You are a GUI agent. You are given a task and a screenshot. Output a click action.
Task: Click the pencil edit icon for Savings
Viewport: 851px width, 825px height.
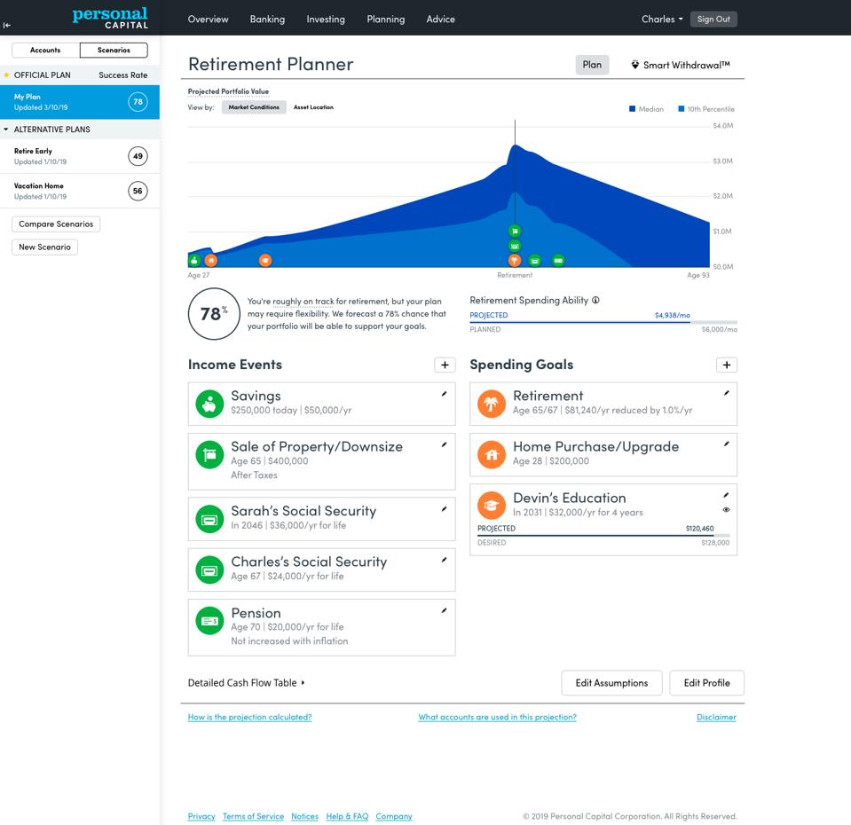click(444, 394)
